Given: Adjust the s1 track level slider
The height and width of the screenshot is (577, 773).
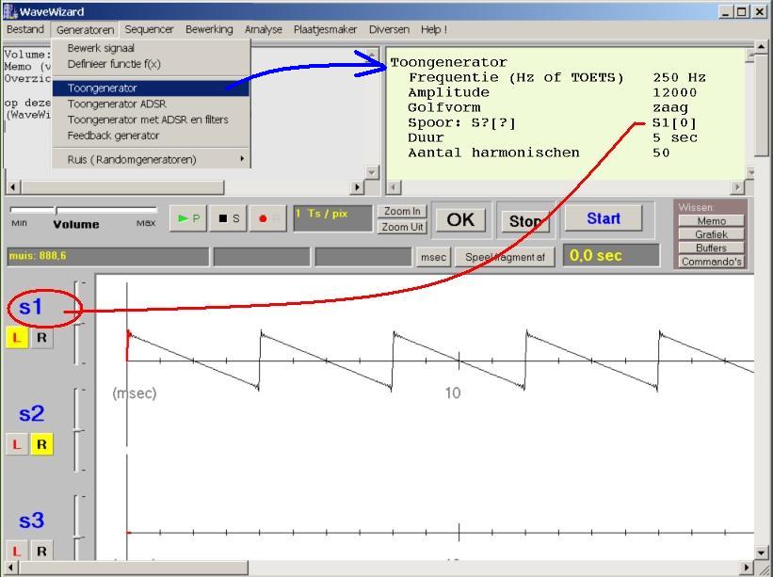Looking at the screenshot, I should pos(77,323).
